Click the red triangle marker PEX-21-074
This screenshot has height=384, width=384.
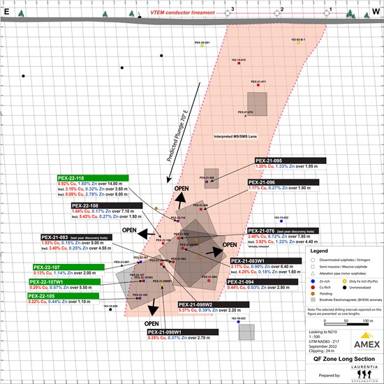245,116
